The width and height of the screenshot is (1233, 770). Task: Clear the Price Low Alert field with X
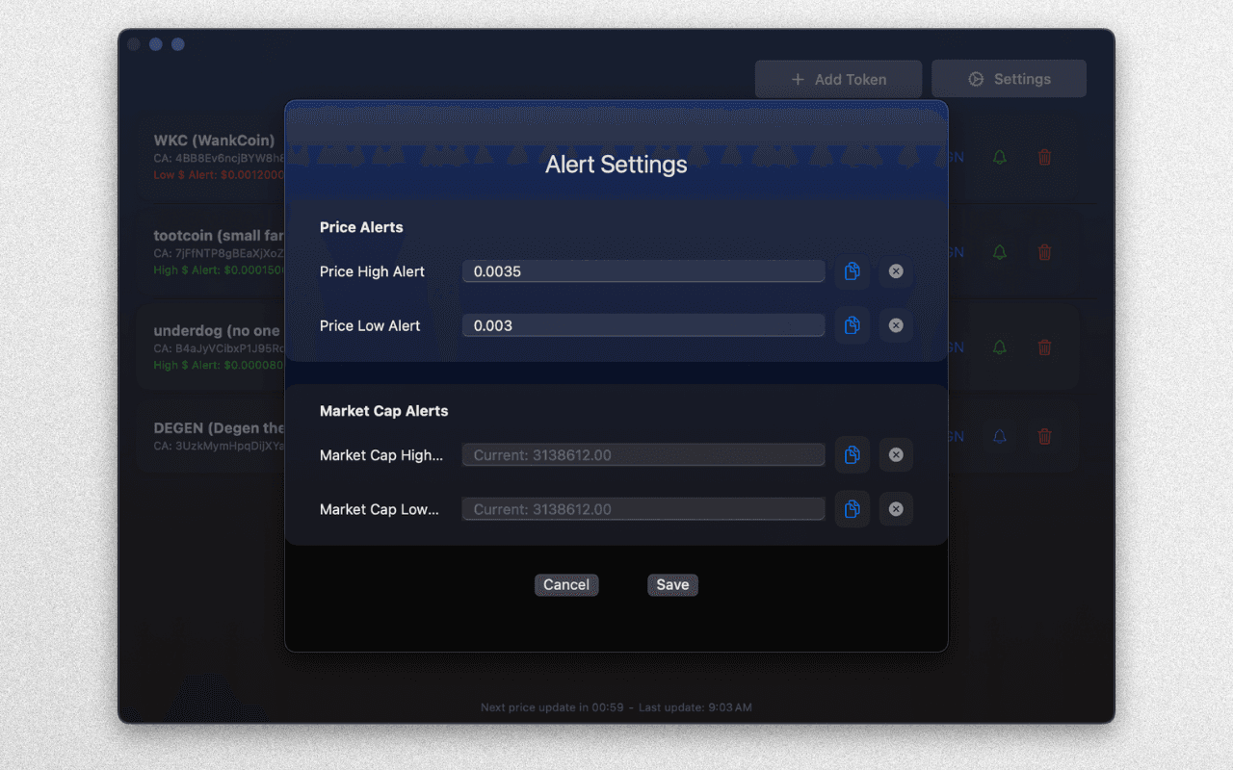click(x=896, y=325)
